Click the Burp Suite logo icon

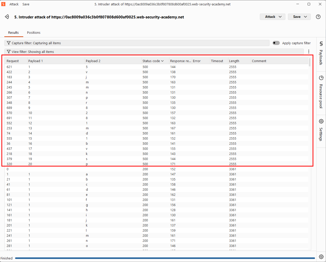(x=3, y=4)
